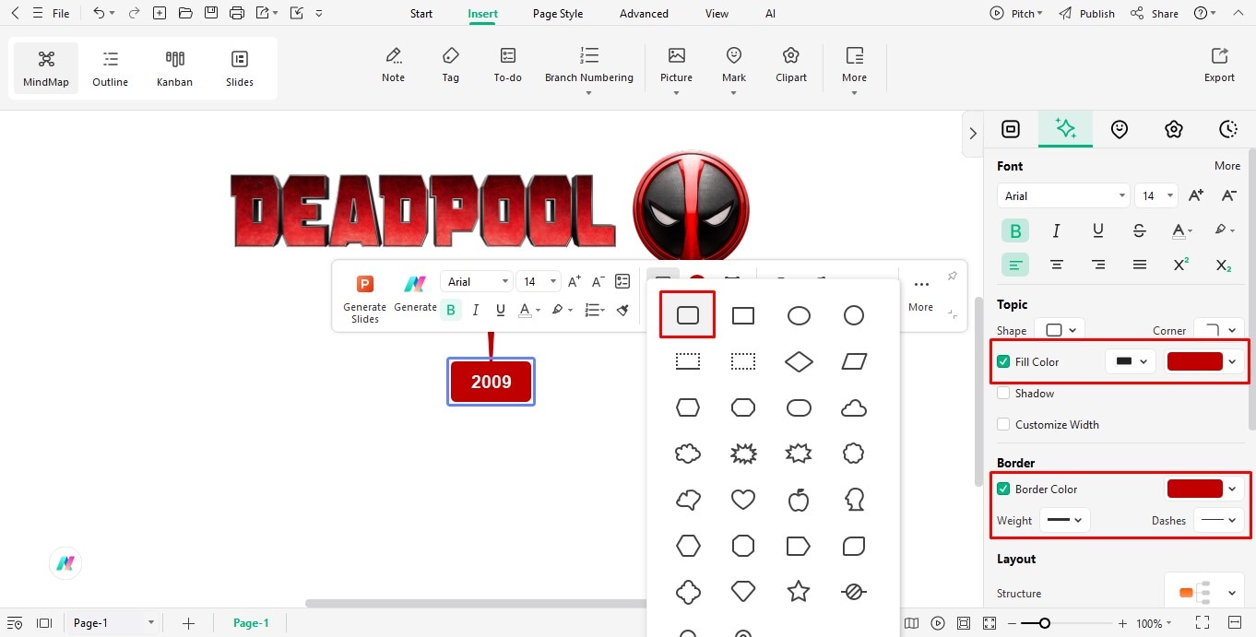Image resolution: width=1256 pixels, height=637 pixels.
Task: Click superscript X² in Font panel
Action: point(1180,265)
